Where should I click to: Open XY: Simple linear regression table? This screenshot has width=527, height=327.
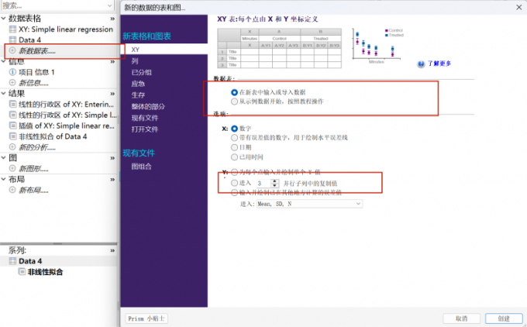[x=66, y=29]
